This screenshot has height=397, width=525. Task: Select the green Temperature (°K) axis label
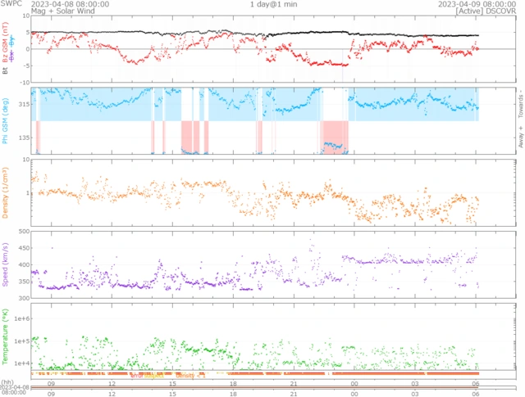pos(5,336)
